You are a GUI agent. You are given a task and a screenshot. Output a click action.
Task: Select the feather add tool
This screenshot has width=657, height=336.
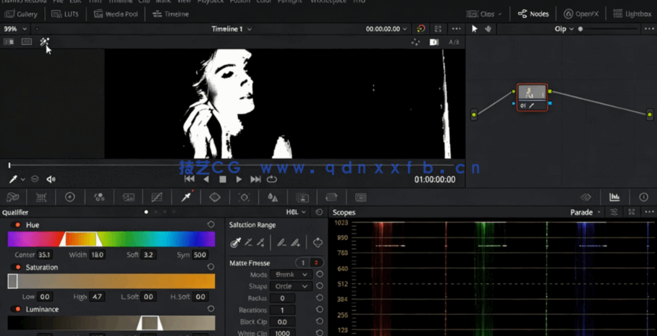coord(295,242)
